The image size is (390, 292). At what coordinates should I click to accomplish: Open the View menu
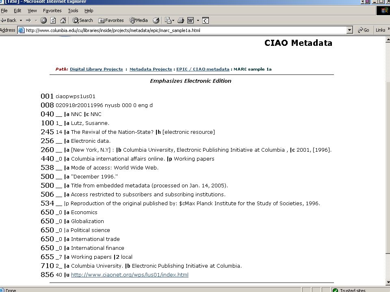tap(32, 11)
